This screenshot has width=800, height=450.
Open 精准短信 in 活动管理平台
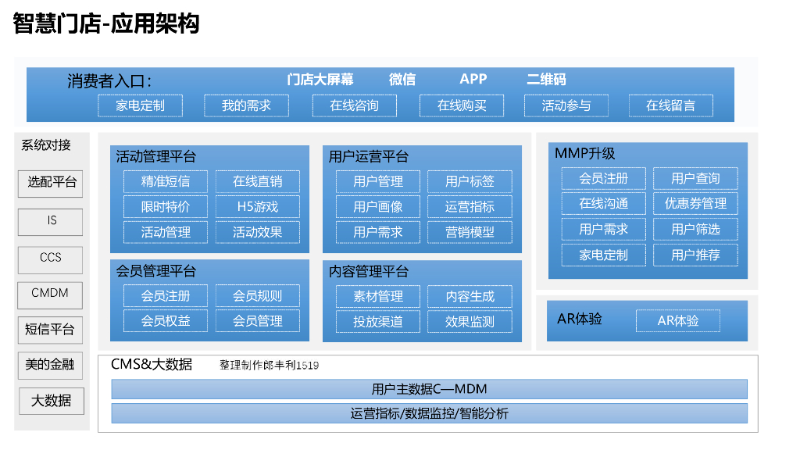click(x=165, y=181)
